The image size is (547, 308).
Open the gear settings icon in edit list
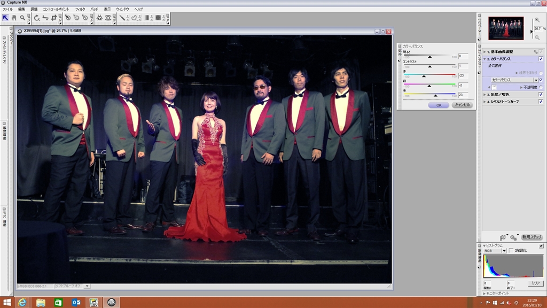(x=513, y=237)
